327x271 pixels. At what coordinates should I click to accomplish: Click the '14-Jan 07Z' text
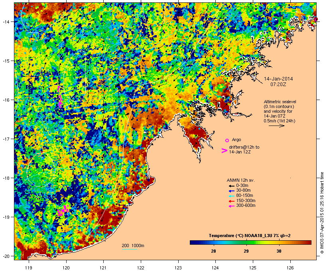274,116
